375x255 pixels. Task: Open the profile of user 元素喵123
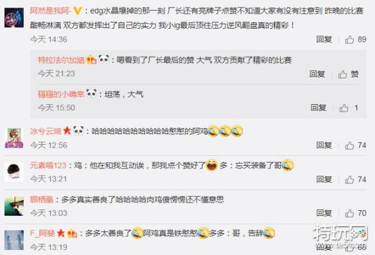[x=48, y=165]
